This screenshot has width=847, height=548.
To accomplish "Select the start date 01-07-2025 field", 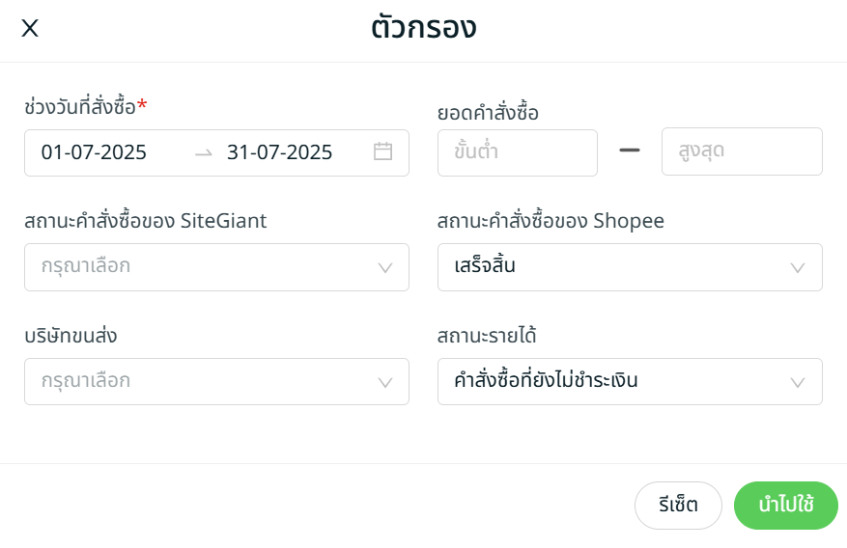I will tap(94, 152).
